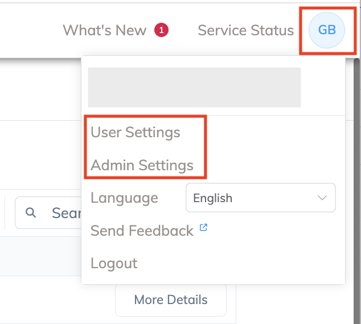Click the partially visible control left of Search

(2, 212)
